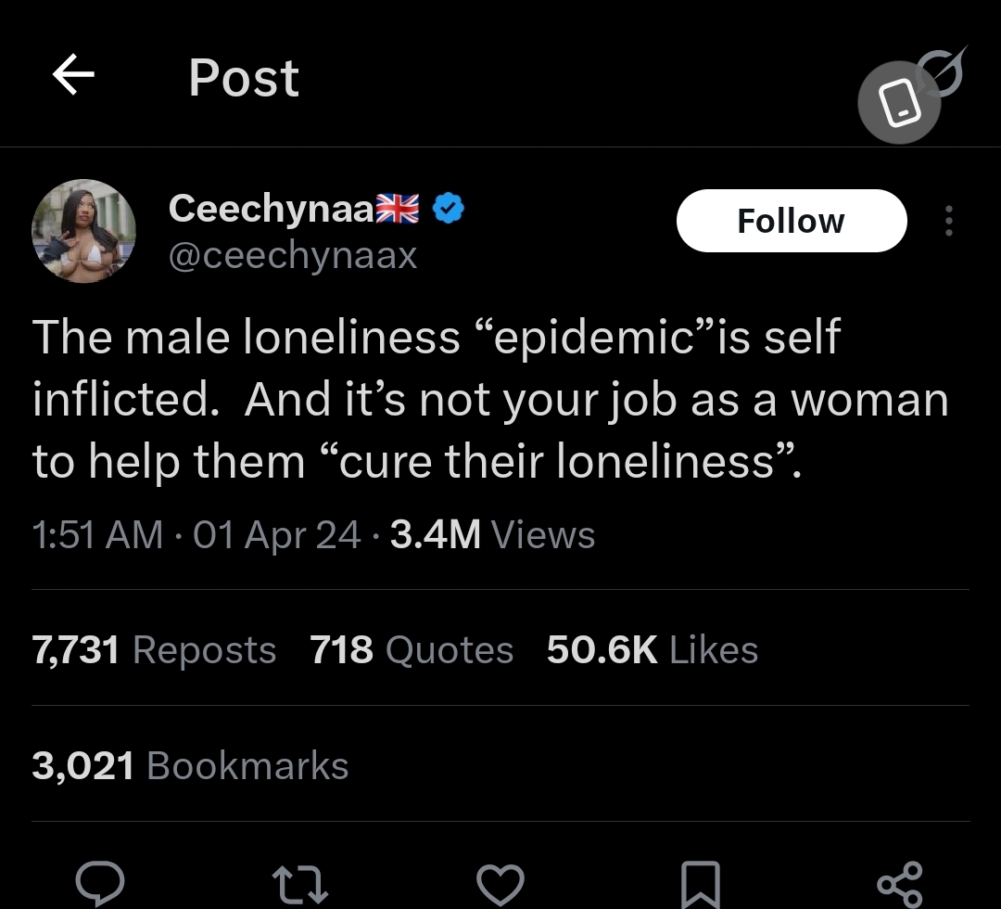
Task: Tap the 3.4M Views count
Action: [493, 534]
